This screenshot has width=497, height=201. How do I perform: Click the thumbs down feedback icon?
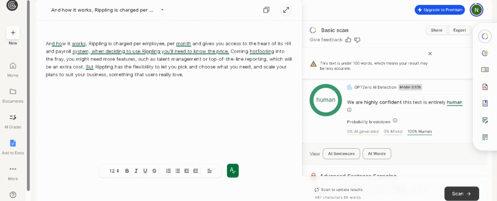pyautogui.click(x=357, y=40)
